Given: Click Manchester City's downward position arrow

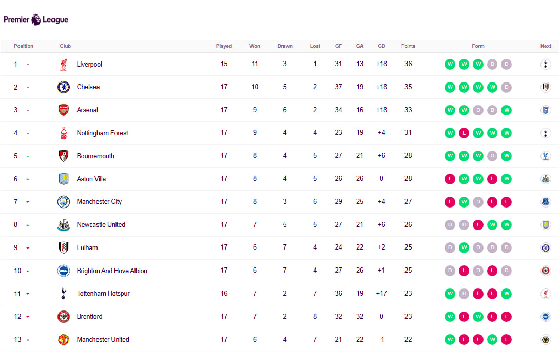Looking at the screenshot, I should coord(28,202).
